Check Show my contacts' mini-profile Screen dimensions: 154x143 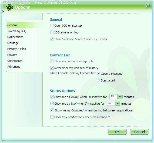(52, 61)
